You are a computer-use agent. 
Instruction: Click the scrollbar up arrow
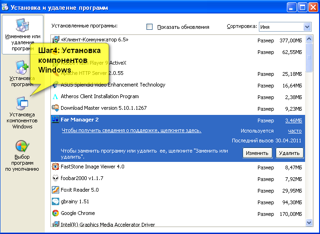pos(309,39)
